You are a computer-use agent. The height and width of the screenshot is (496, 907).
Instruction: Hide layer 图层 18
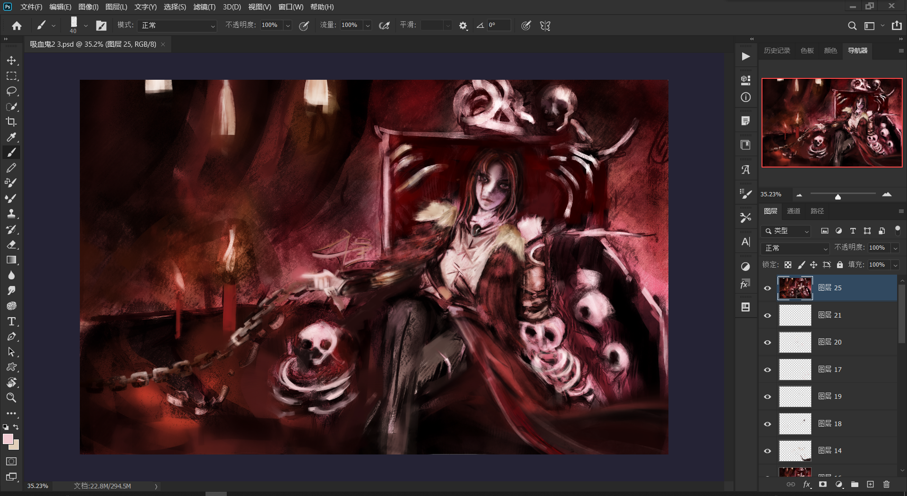(768, 424)
